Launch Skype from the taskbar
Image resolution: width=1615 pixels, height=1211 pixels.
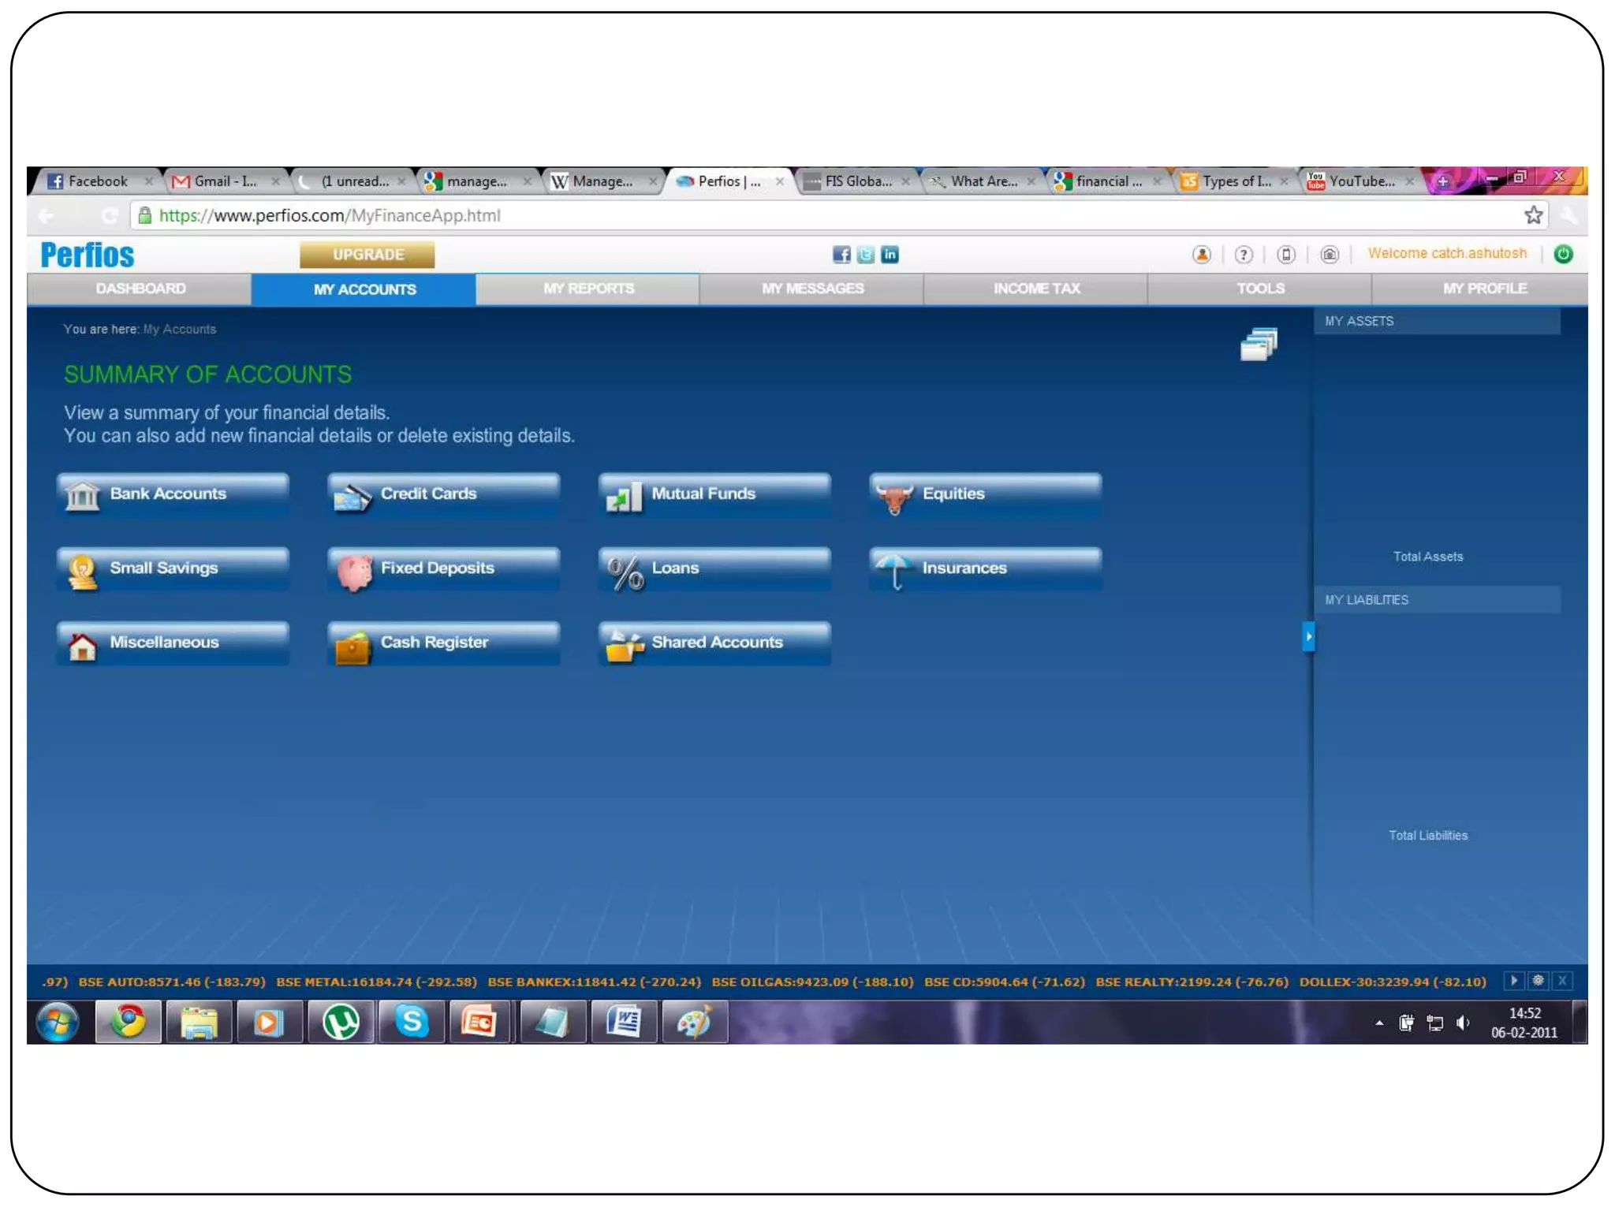click(411, 1023)
